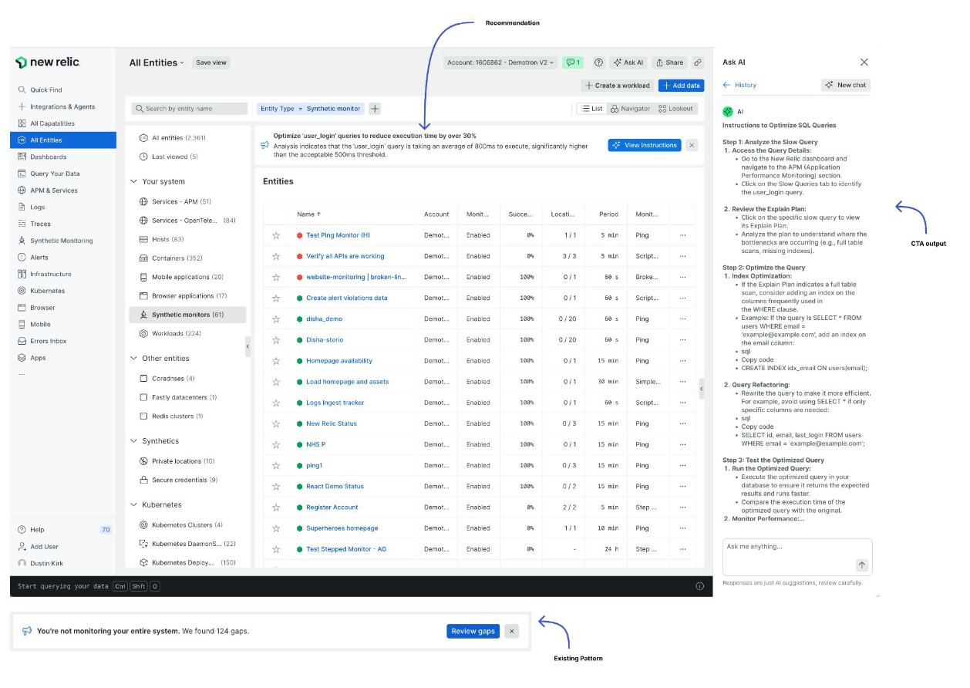Favorite the Homepage availability monitor
This screenshot has width=970, height=688.
[x=276, y=361]
